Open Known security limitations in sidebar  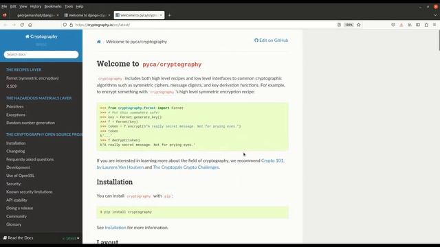coord(30,192)
